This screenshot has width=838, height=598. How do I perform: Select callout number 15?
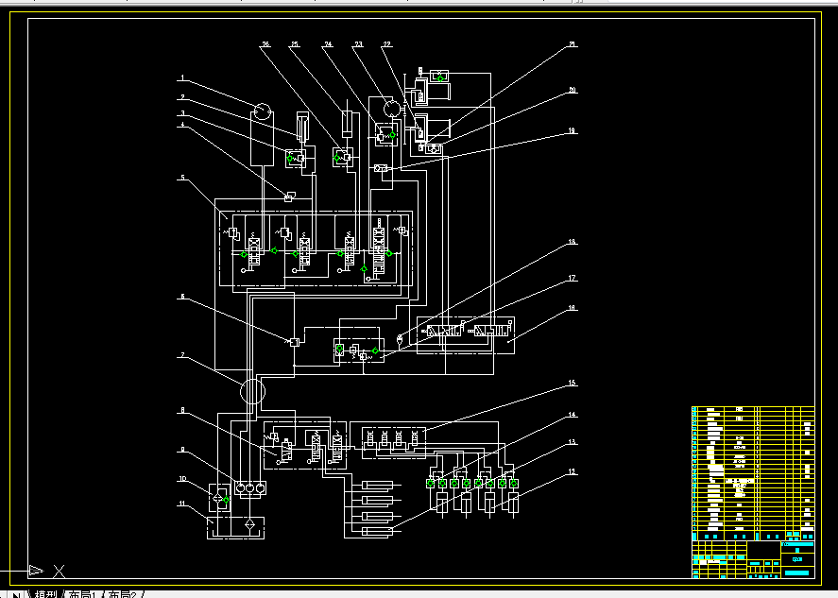pos(572,383)
